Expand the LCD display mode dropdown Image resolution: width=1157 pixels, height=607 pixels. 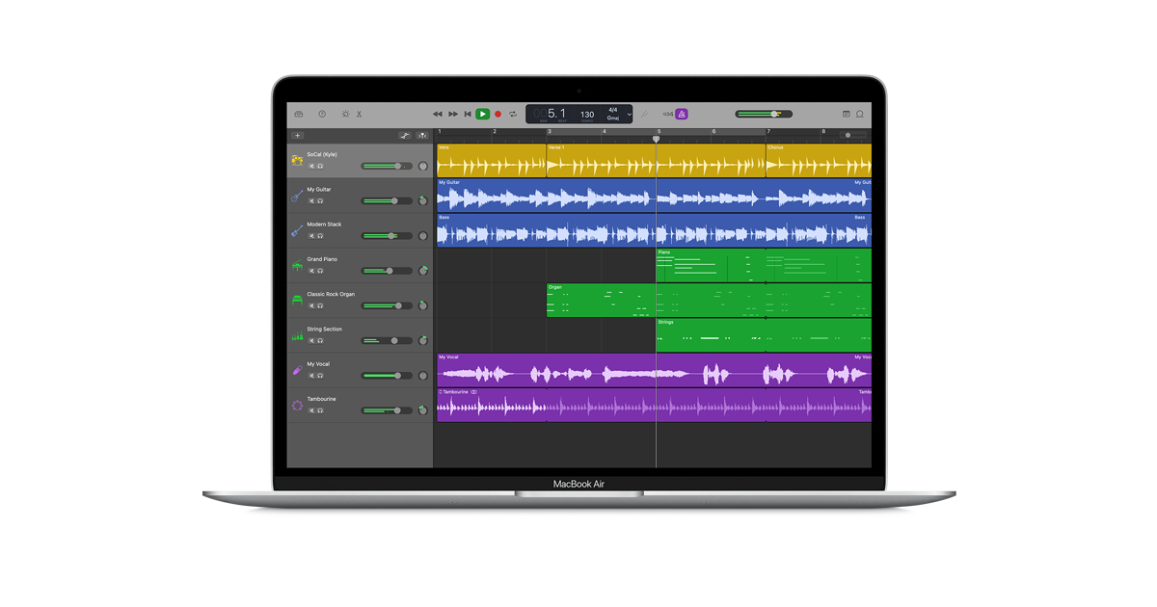coord(630,114)
